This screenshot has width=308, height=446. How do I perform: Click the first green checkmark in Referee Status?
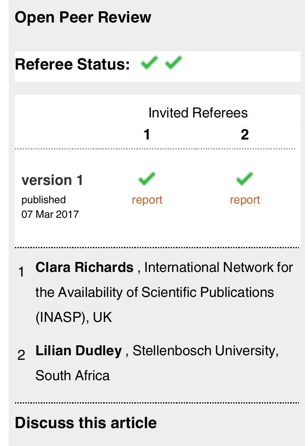coord(149,63)
